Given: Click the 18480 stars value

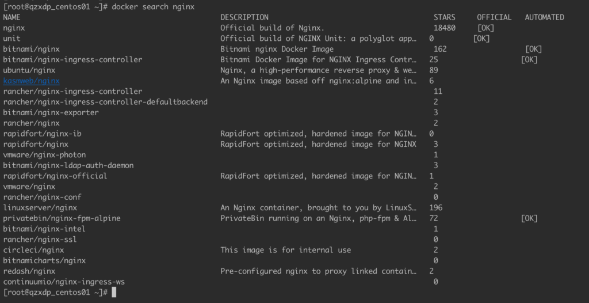Looking at the screenshot, I should point(445,28).
